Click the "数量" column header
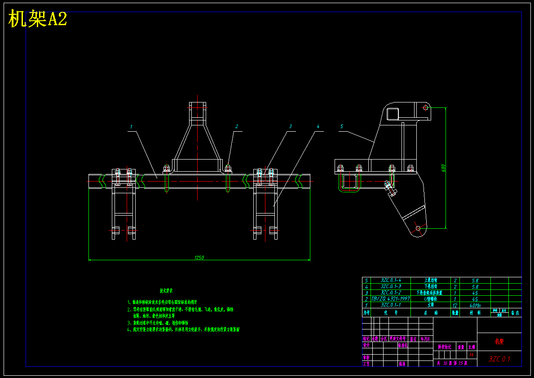 (455, 312)
